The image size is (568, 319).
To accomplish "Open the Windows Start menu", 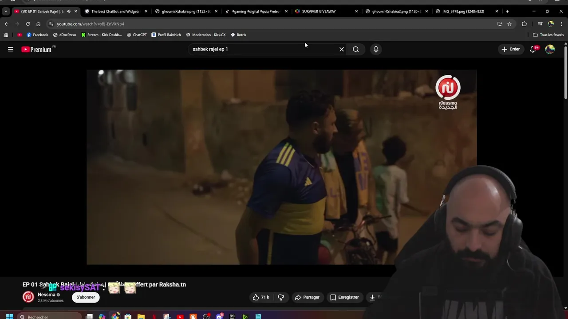I will click(9, 316).
